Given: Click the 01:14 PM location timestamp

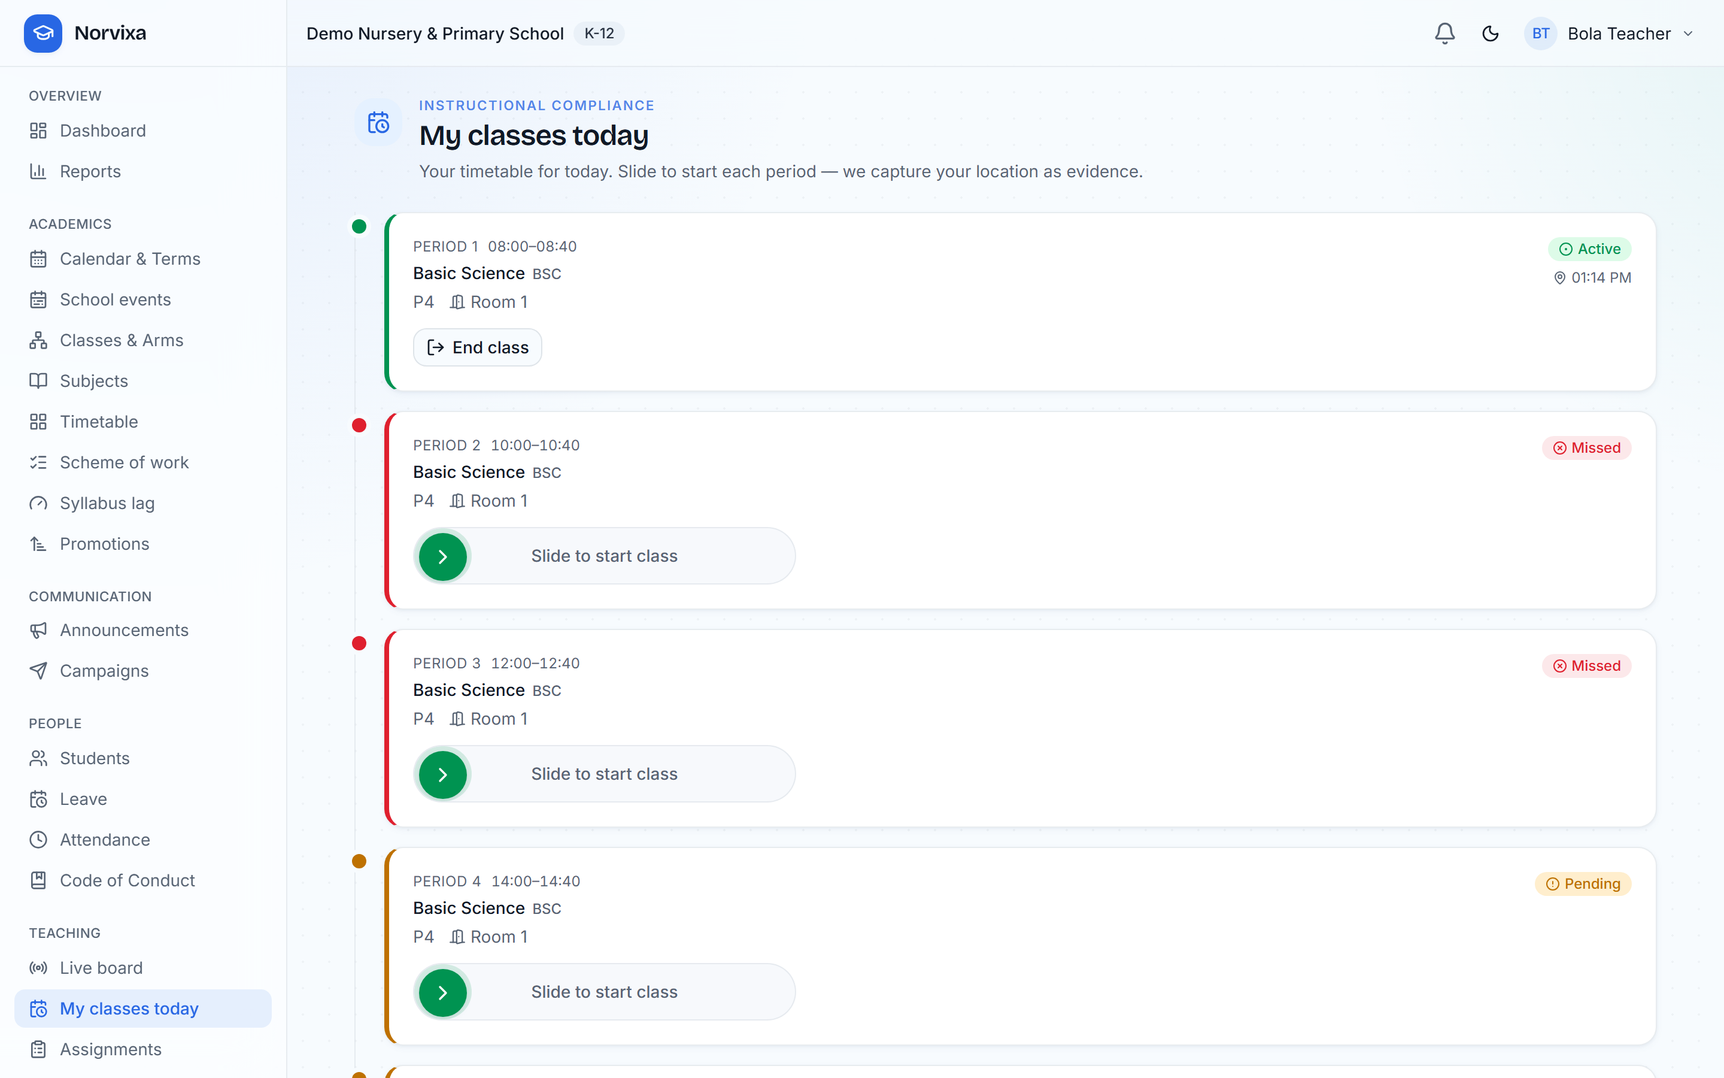Looking at the screenshot, I should coord(1592,278).
